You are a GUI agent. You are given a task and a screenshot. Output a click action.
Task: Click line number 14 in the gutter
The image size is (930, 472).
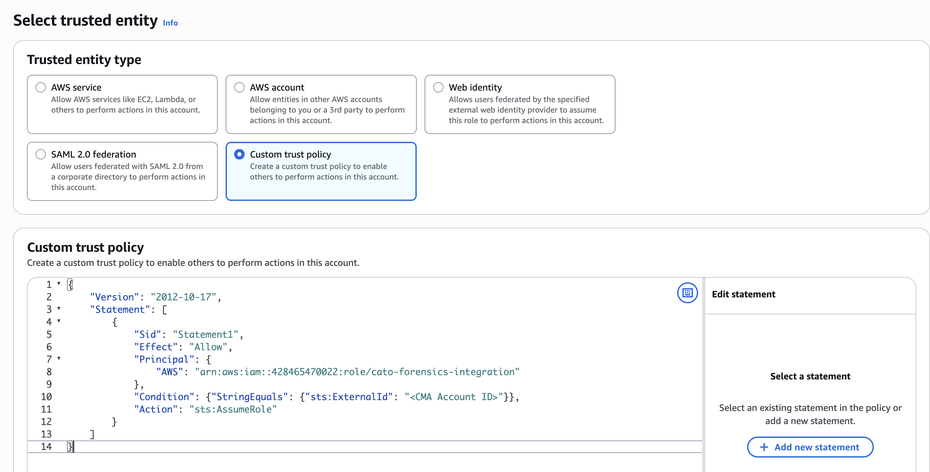pos(46,447)
